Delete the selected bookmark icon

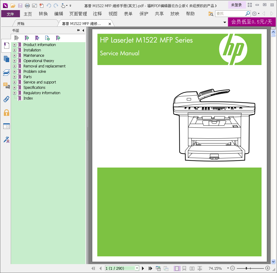pos(16,38)
